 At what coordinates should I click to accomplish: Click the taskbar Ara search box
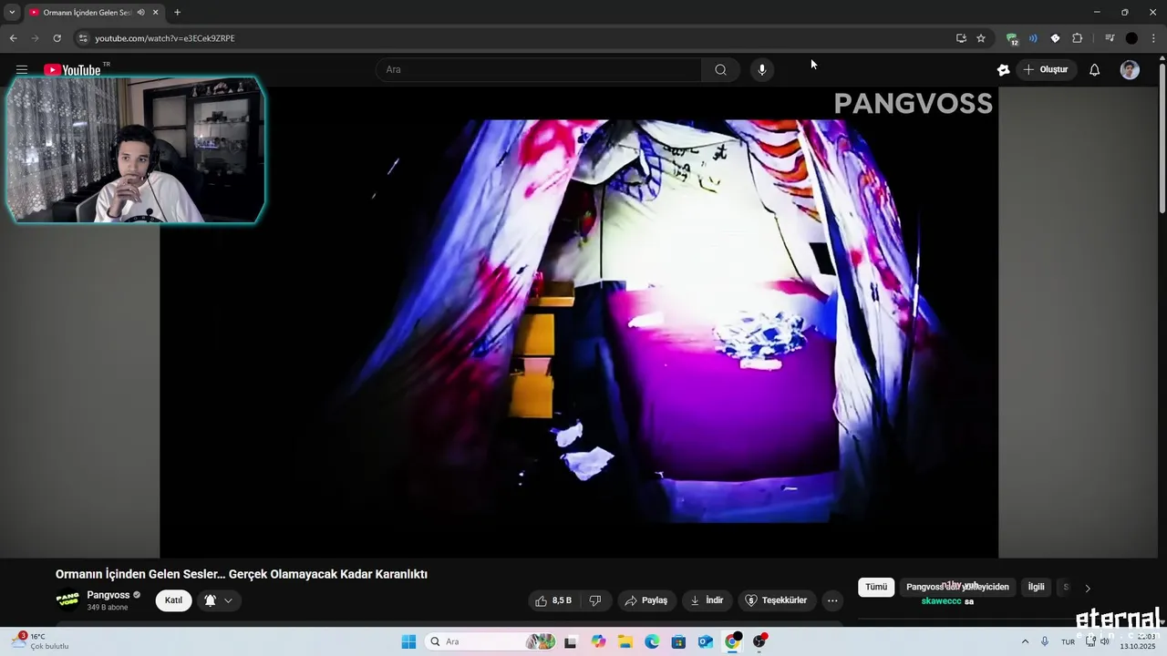coord(492,641)
